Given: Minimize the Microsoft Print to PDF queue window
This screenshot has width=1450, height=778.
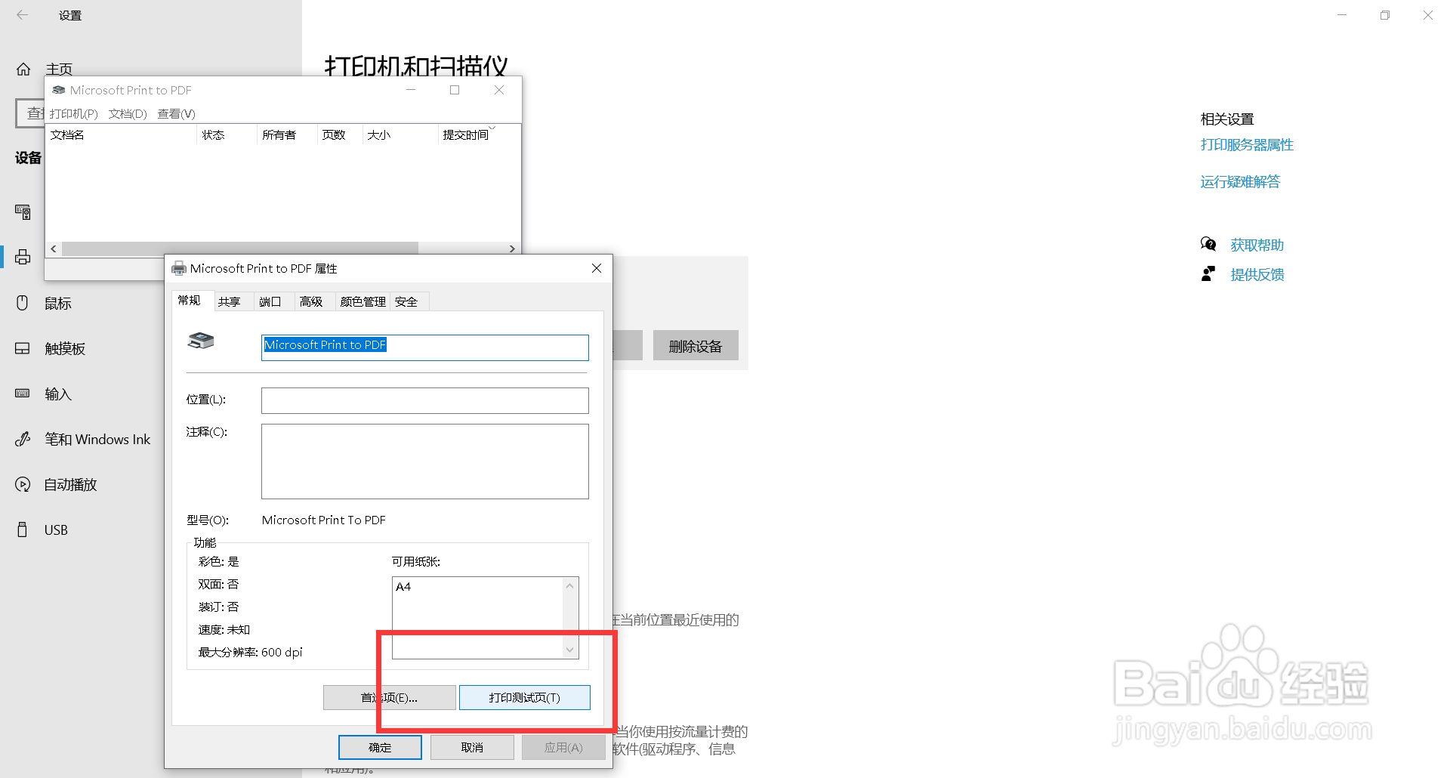Looking at the screenshot, I should click(411, 90).
